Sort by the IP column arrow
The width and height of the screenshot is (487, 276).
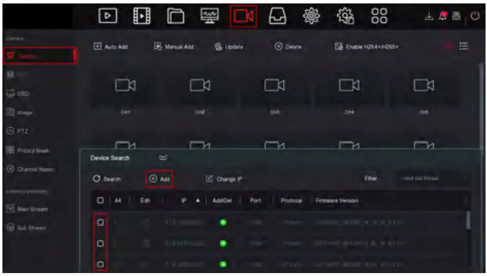198,200
